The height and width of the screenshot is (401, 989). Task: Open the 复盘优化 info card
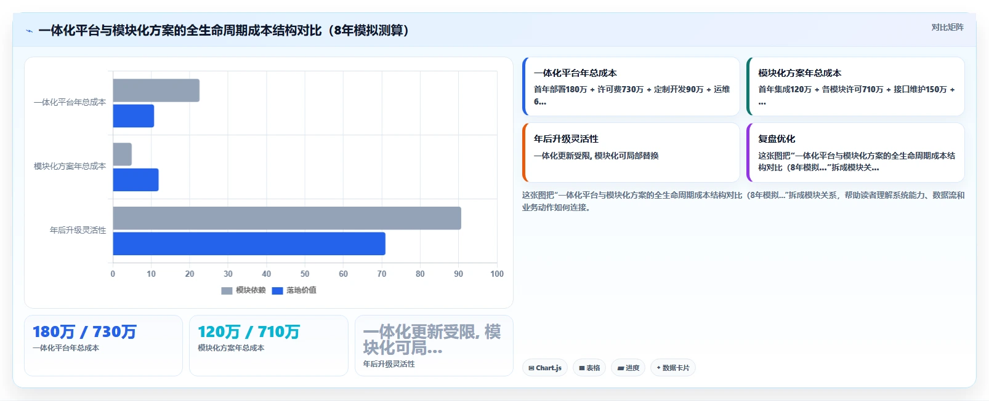pyautogui.click(x=855, y=153)
